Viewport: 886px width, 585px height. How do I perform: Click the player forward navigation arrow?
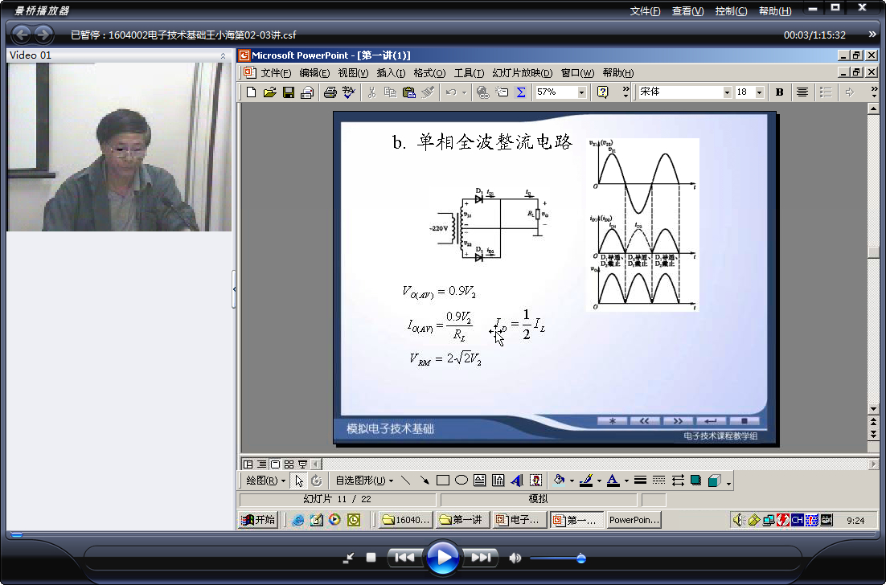point(43,35)
